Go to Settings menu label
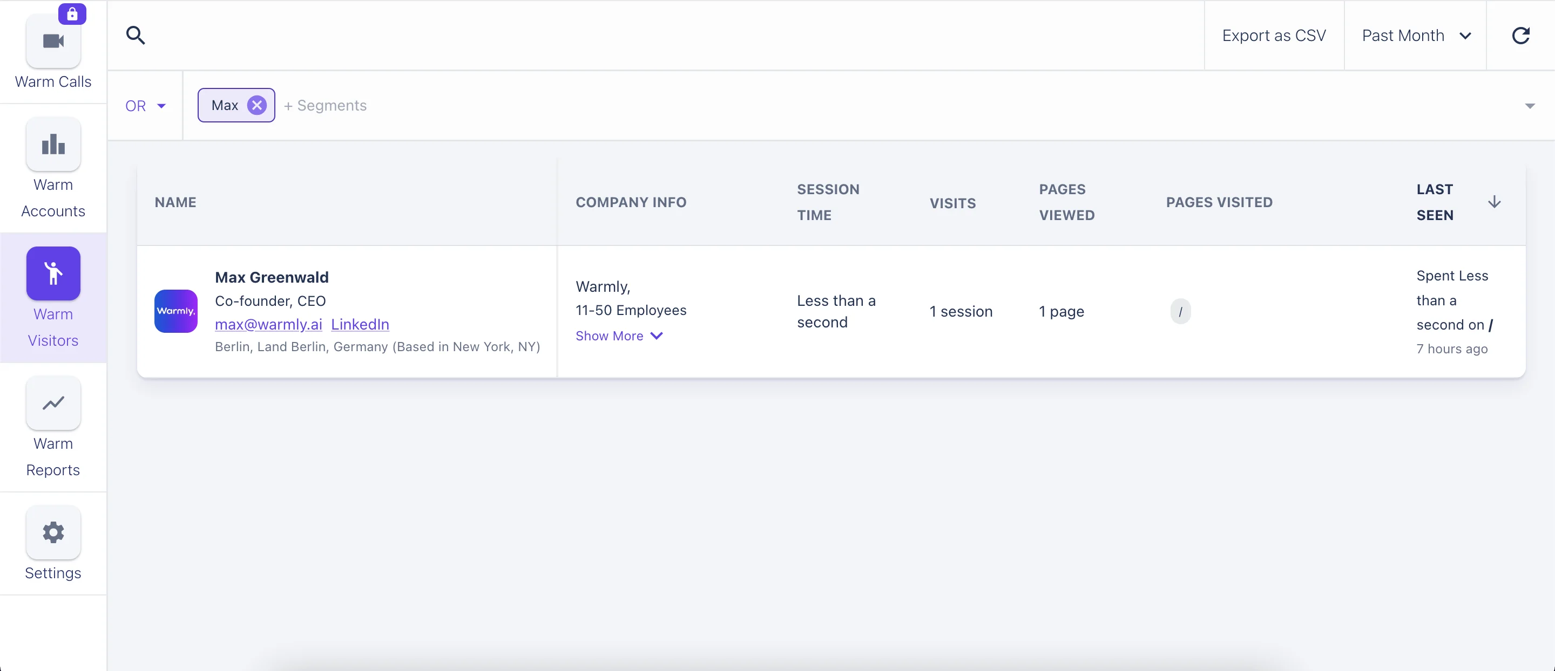 pyautogui.click(x=53, y=573)
